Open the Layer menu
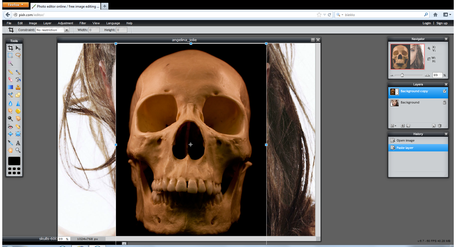 tap(47, 23)
